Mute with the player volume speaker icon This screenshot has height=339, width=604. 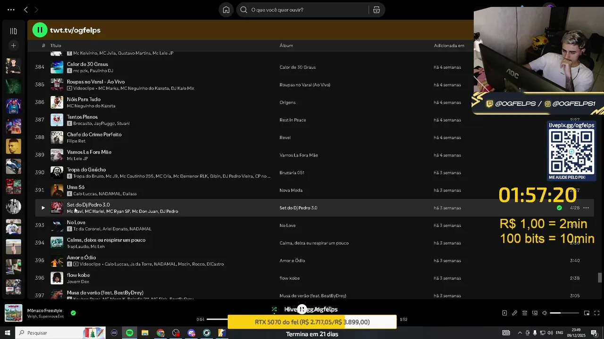545,313
